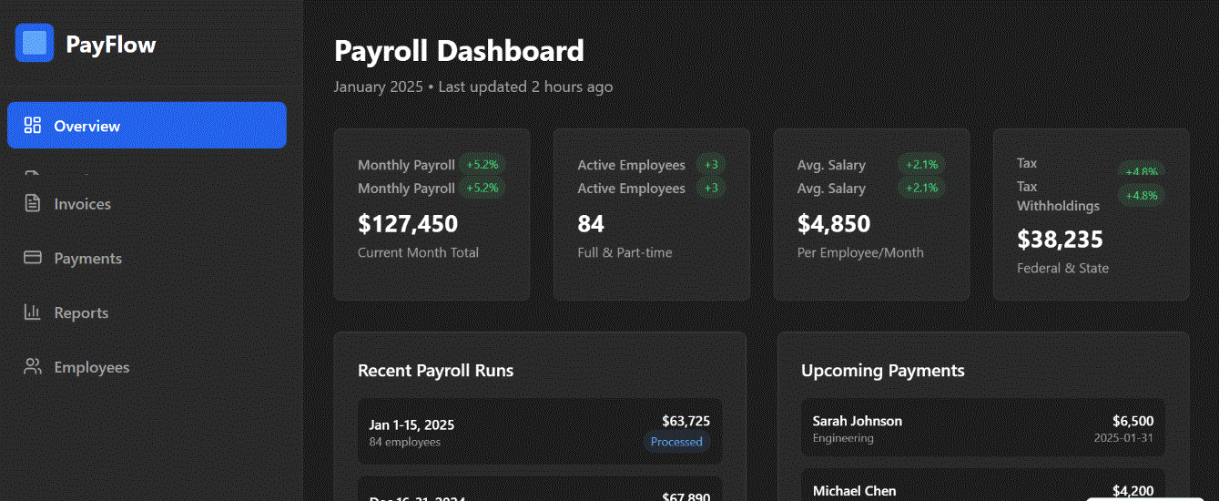This screenshot has height=501, width=1219.
Task: Click the Processed status badge
Action: pyautogui.click(x=676, y=442)
